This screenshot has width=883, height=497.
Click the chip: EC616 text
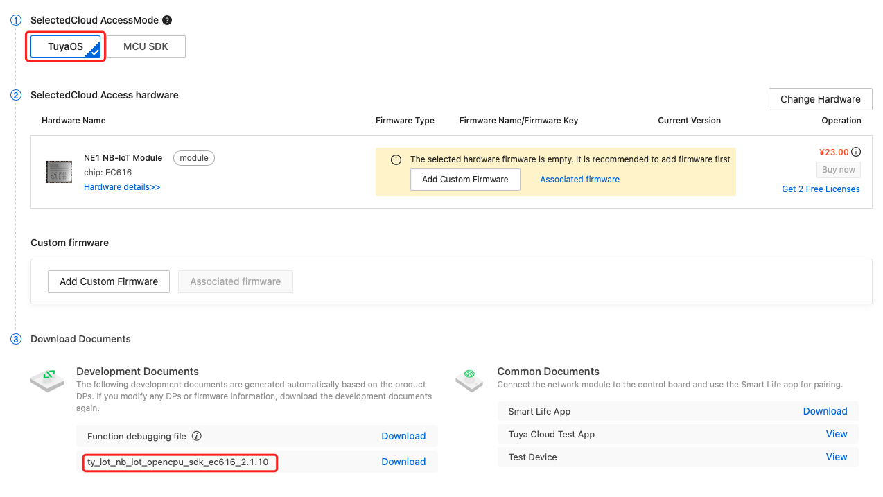click(107, 173)
